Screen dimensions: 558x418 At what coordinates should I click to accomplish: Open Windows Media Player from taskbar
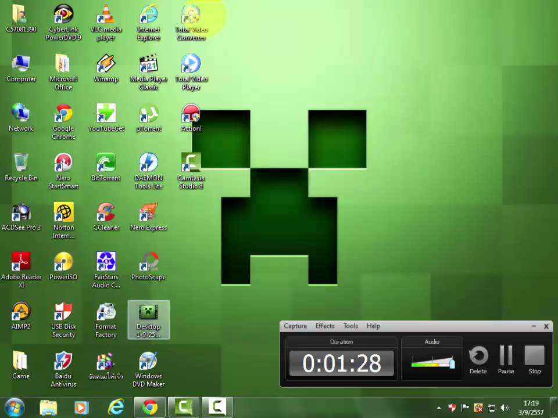point(81,408)
